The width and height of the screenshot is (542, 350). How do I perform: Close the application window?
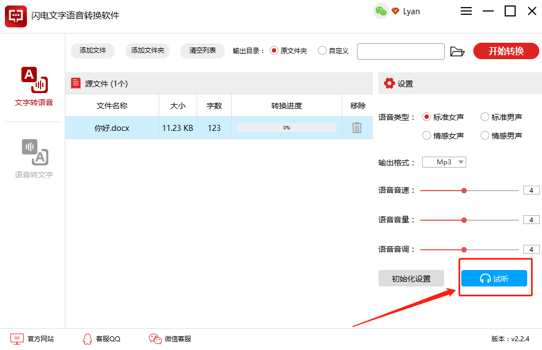(x=532, y=11)
